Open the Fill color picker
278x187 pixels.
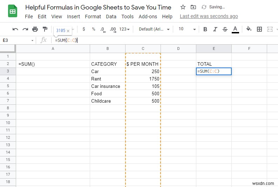point(249,29)
